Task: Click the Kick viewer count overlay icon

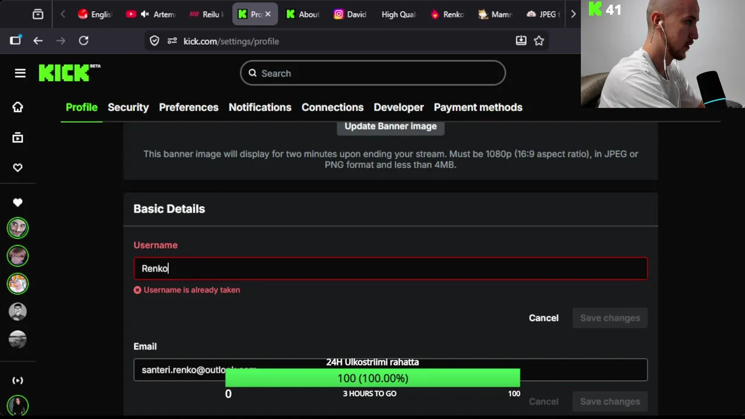Action: [595, 9]
